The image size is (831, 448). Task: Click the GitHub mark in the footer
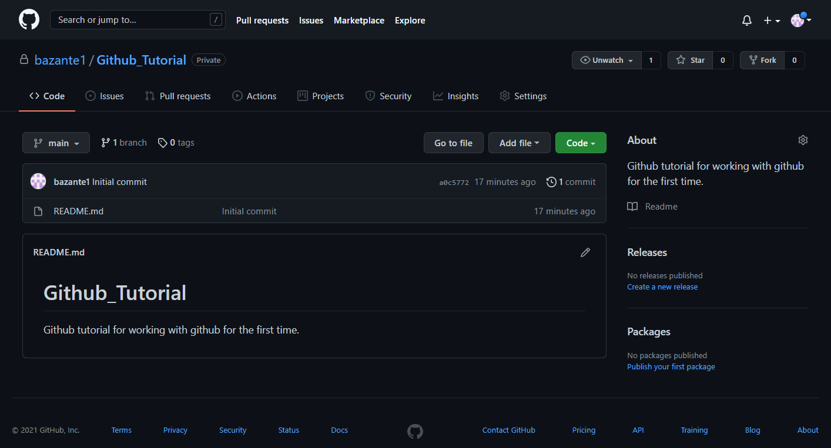point(415,431)
